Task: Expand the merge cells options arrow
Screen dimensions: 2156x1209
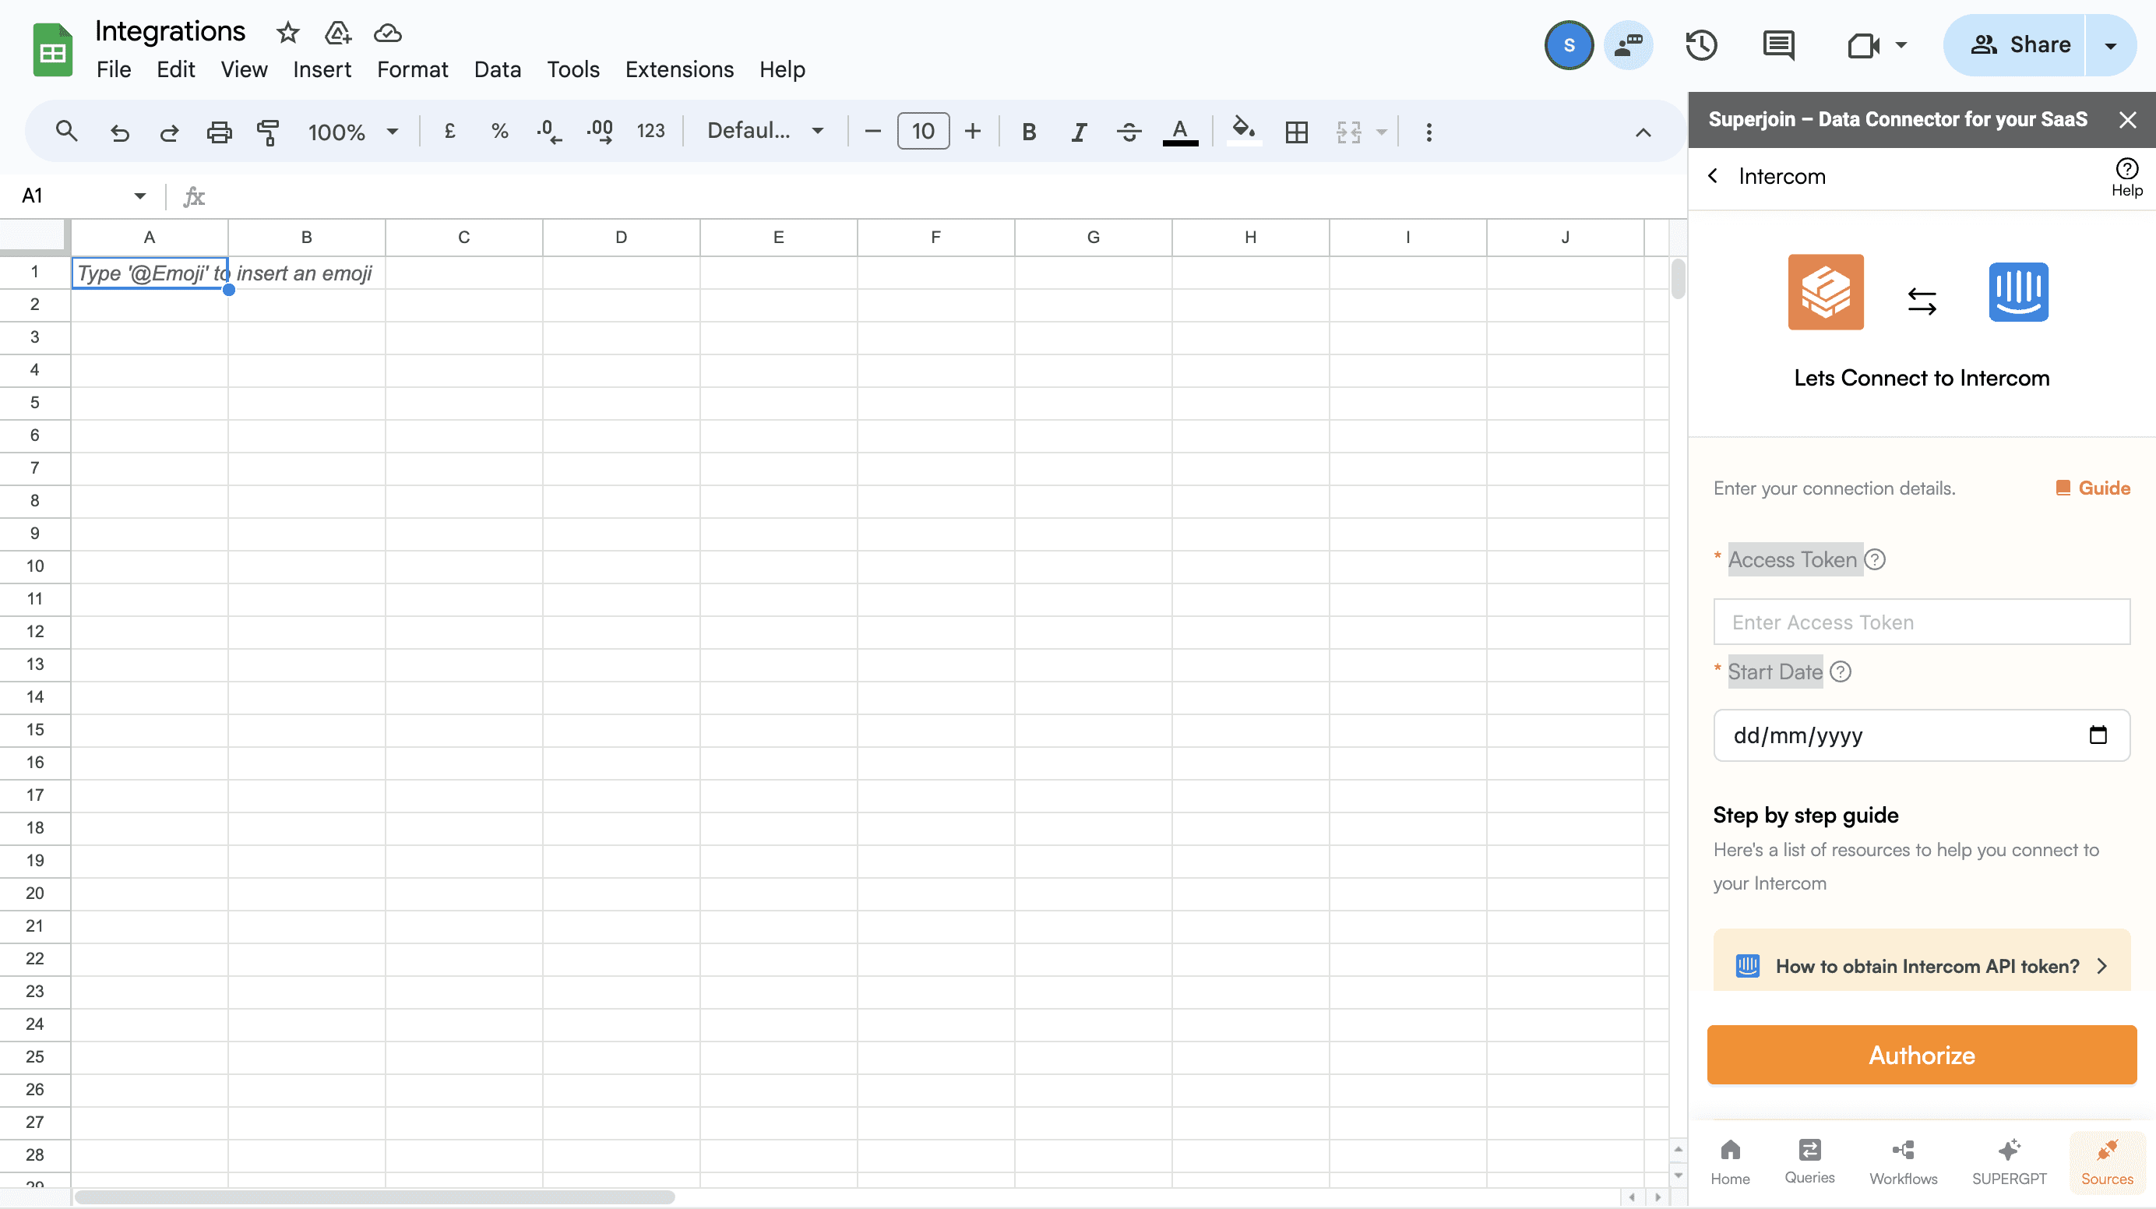Action: pyautogui.click(x=1382, y=132)
